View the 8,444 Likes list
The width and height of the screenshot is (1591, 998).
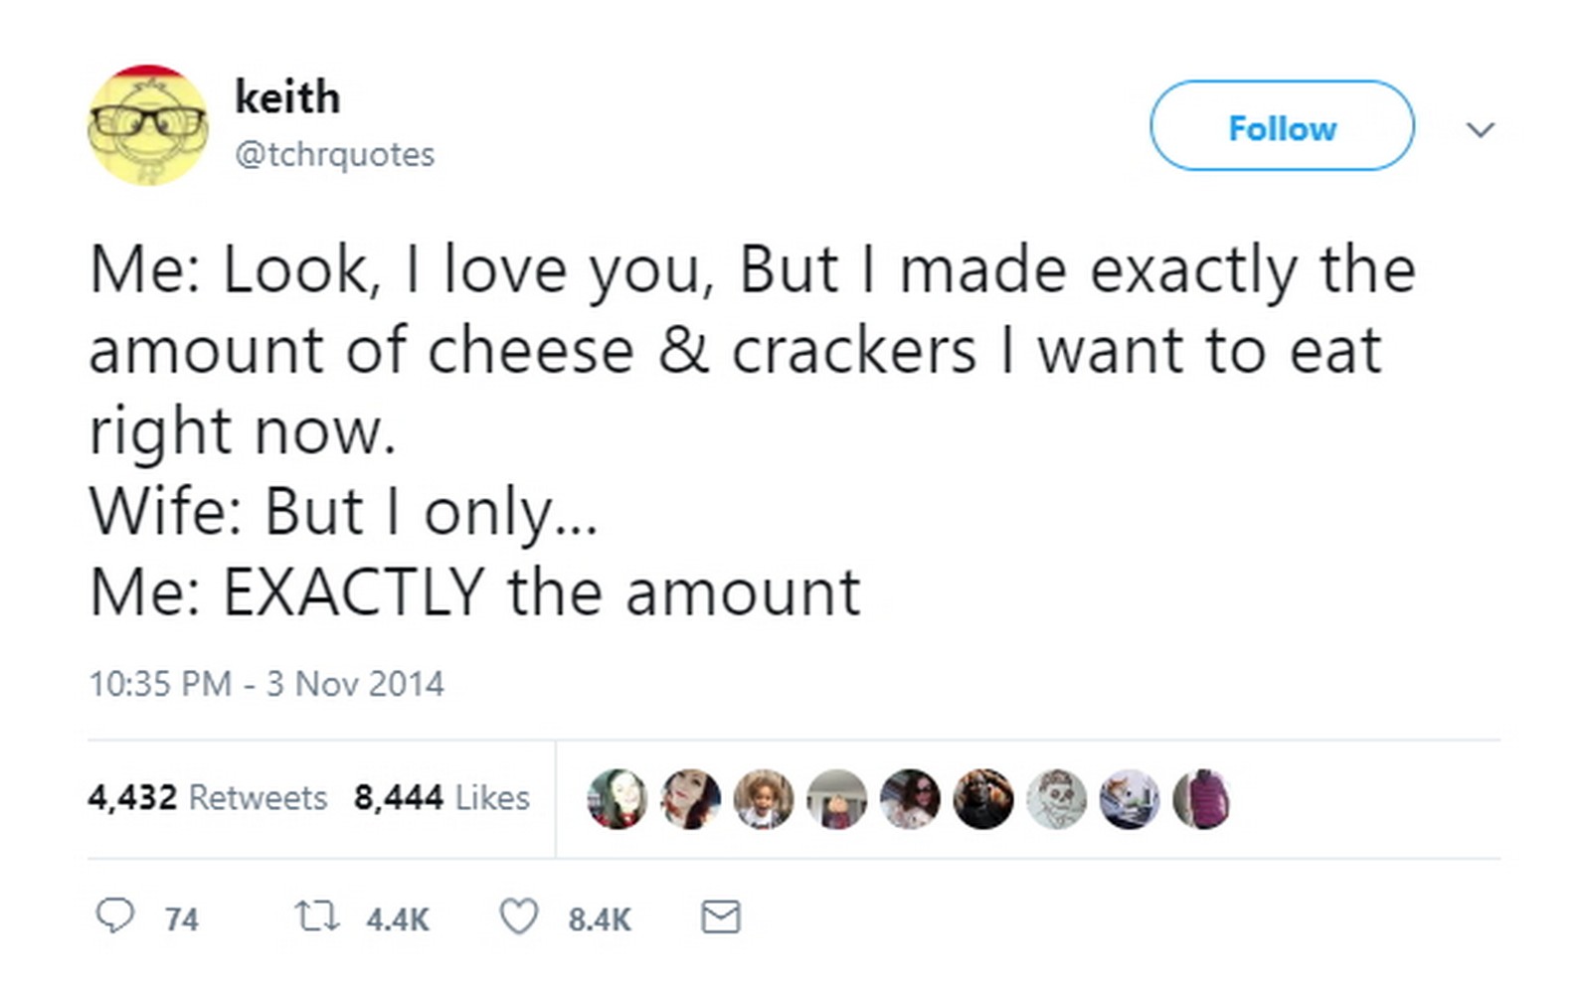point(442,797)
